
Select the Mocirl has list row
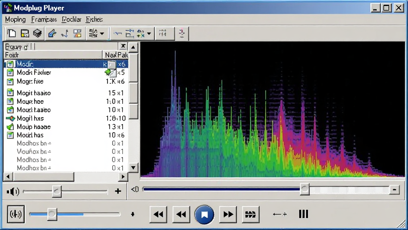(x=66, y=135)
